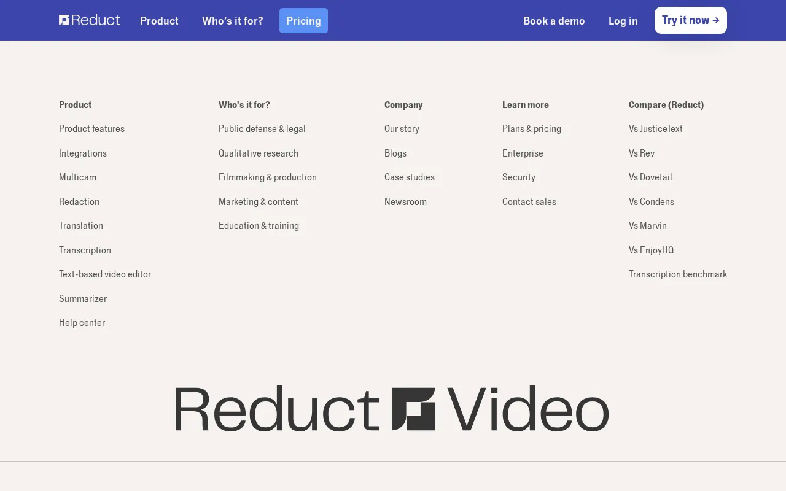This screenshot has height=491, width=786.
Task: Open the Our story link
Action: pos(402,129)
